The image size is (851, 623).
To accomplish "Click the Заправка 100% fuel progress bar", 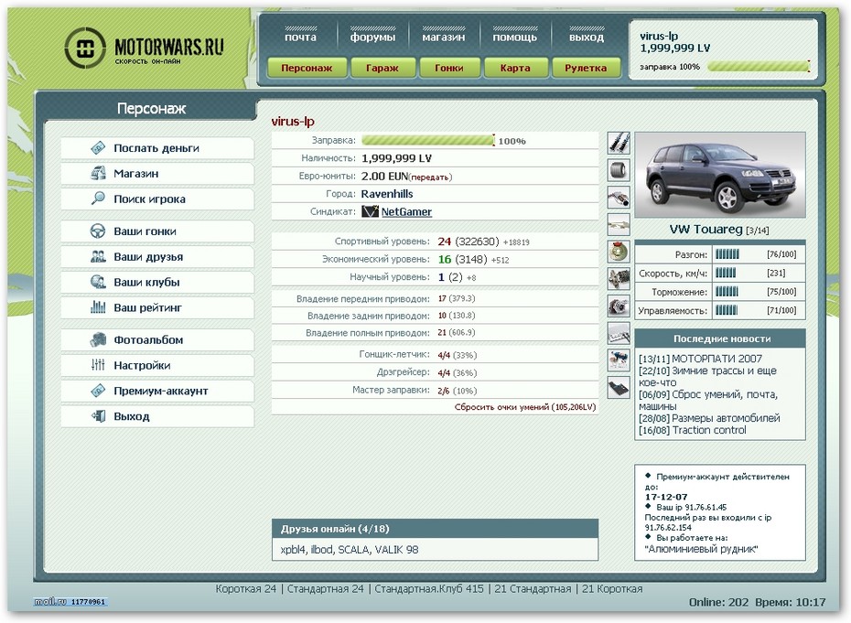I will tap(428, 141).
